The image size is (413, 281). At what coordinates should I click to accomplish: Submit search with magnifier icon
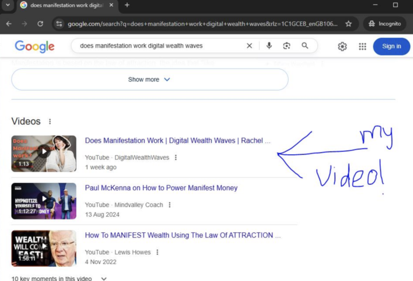(305, 46)
